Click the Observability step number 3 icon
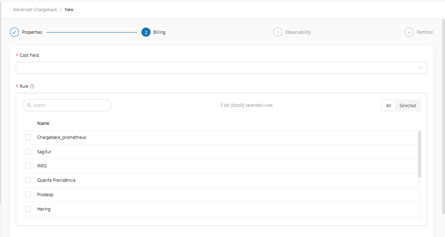 click(x=278, y=32)
